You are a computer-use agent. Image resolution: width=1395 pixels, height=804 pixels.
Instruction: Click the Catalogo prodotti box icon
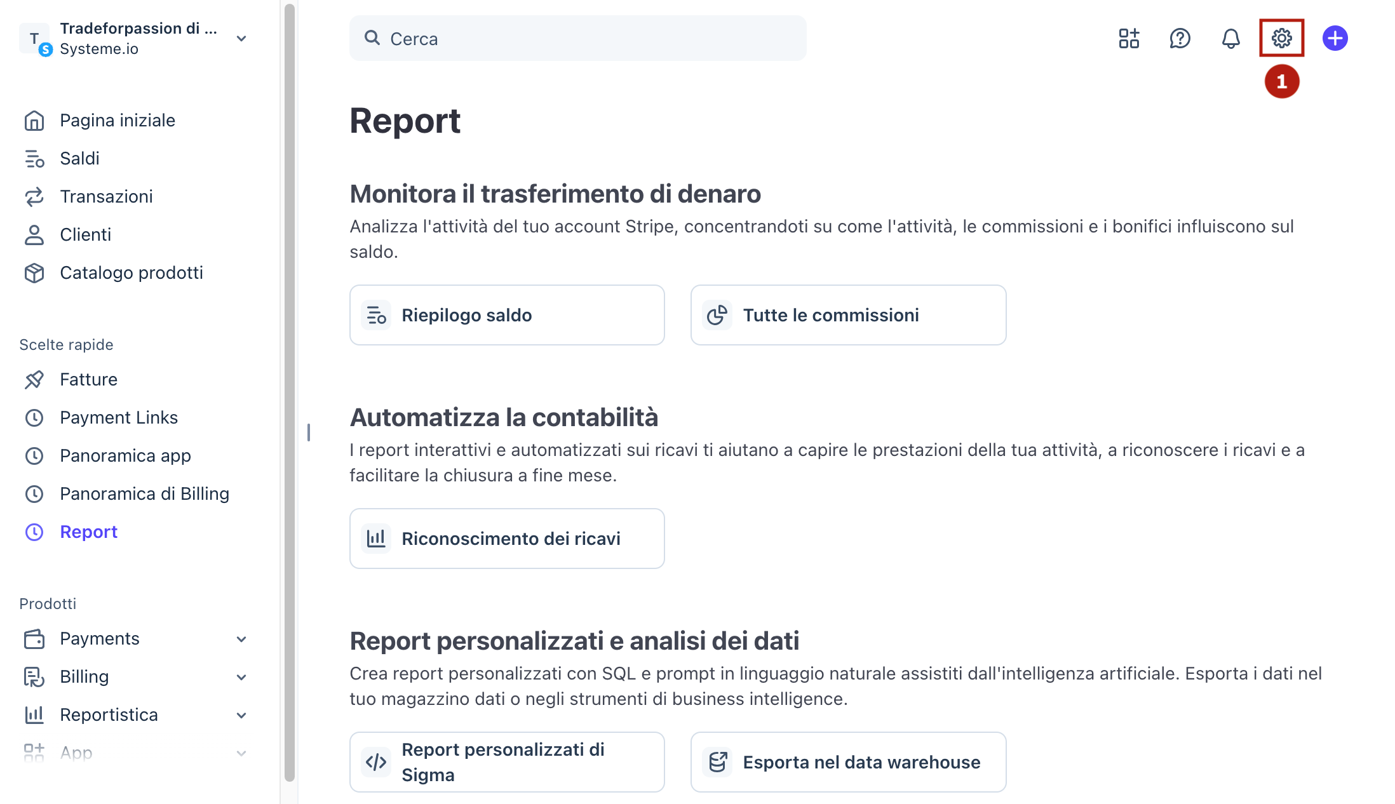click(x=34, y=273)
